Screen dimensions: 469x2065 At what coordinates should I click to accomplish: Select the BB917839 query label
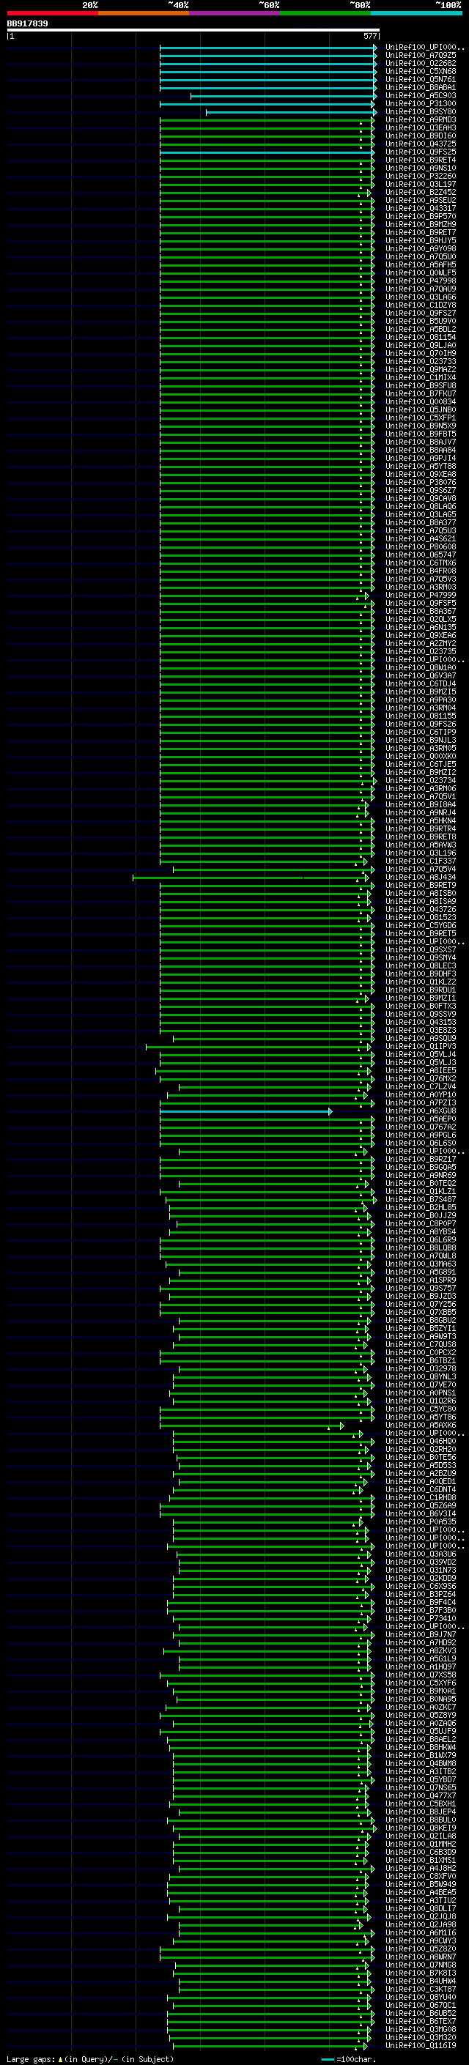pyautogui.click(x=27, y=24)
